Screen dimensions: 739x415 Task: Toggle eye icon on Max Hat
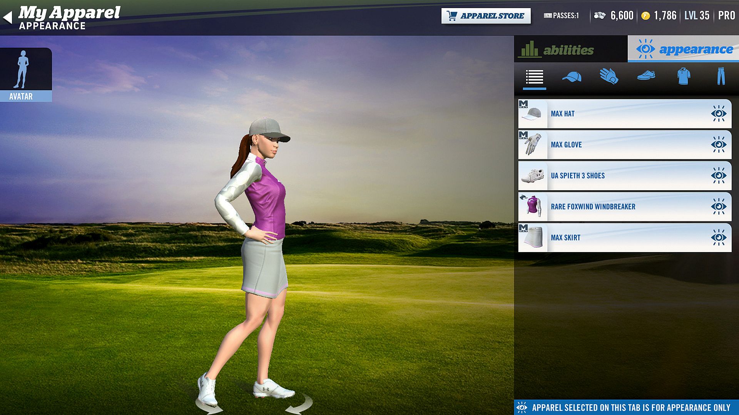point(718,114)
